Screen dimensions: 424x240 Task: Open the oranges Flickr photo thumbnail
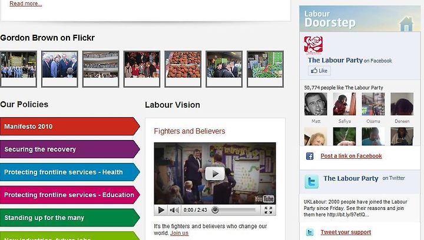tap(183, 69)
